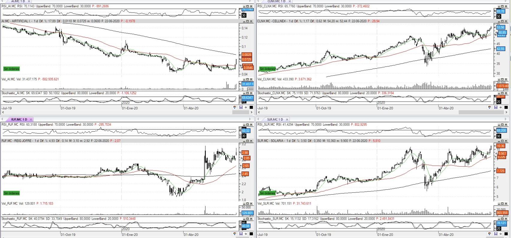
Task: Maximize the RSI_AI.MC indicator subpanel
Action: click(248, 6)
